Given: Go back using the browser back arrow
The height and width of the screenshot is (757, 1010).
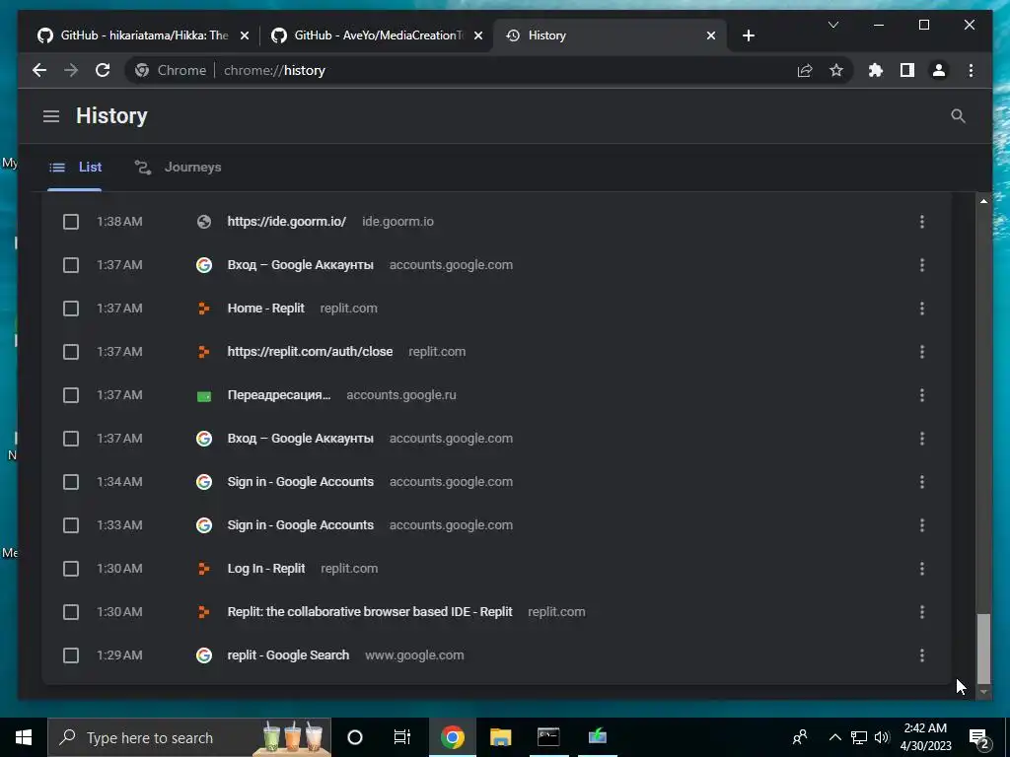Looking at the screenshot, I should click(x=39, y=70).
